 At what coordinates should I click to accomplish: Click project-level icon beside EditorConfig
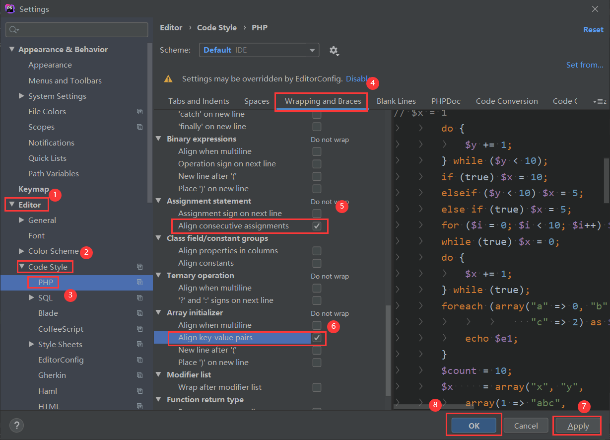[x=140, y=360]
